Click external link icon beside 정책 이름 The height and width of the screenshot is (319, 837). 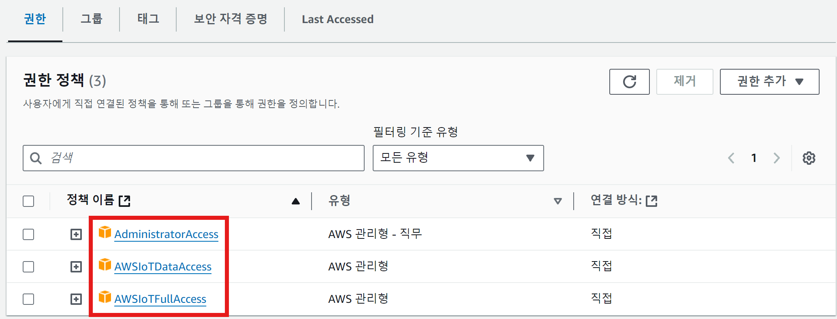[124, 201]
